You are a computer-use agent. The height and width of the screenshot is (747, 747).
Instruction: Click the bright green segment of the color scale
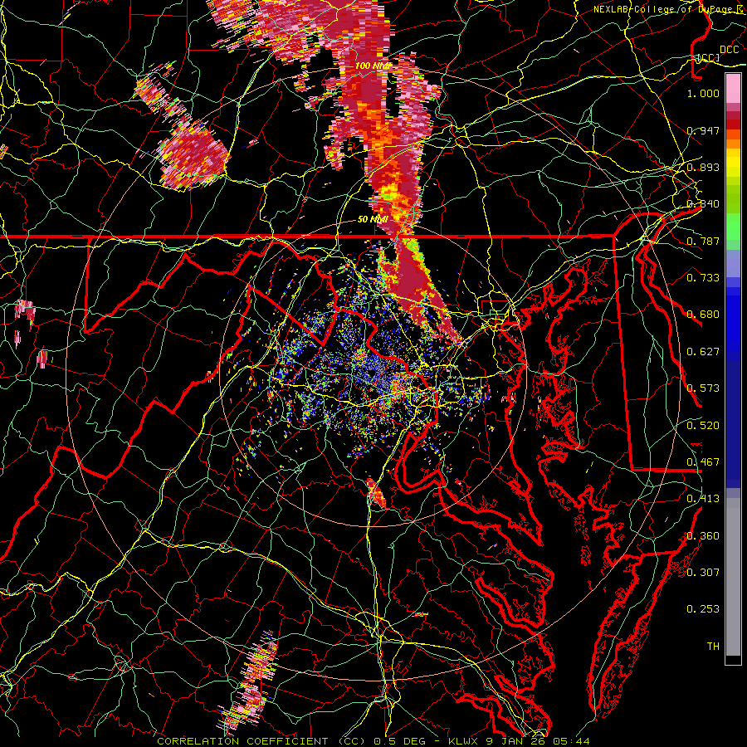point(733,227)
